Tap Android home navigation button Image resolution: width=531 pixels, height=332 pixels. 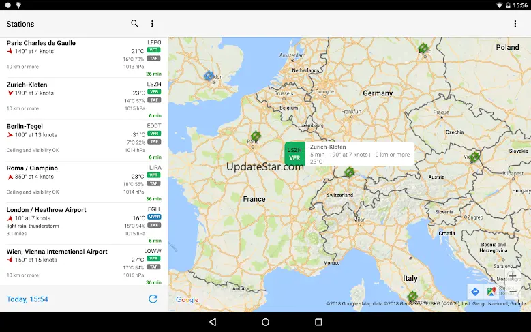(x=266, y=322)
